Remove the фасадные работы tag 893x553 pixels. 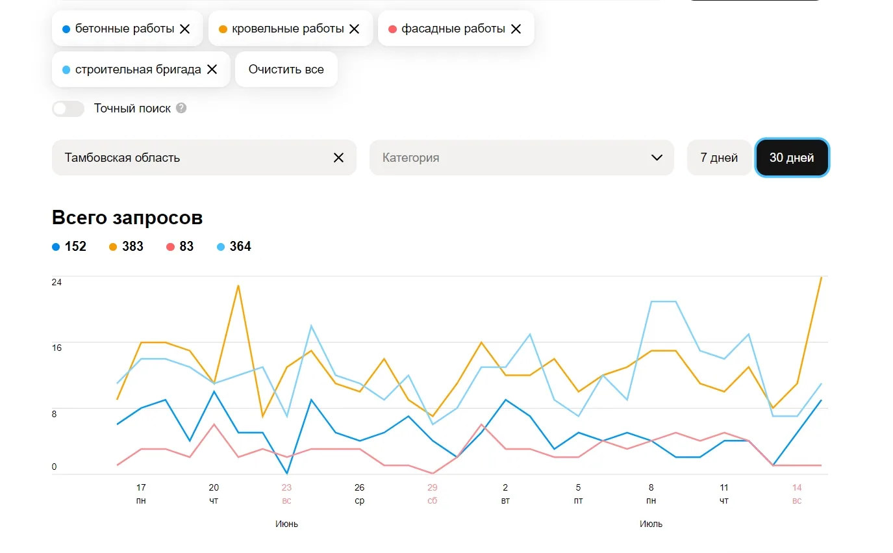click(516, 29)
